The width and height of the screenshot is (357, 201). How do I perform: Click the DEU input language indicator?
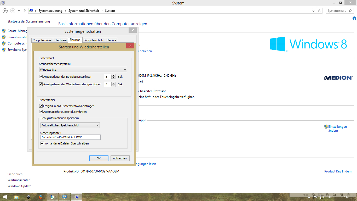tap(330, 197)
